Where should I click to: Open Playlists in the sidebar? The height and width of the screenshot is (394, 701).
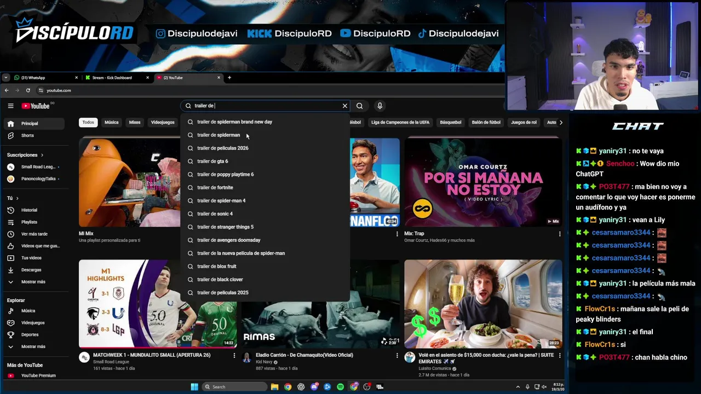coord(35,222)
